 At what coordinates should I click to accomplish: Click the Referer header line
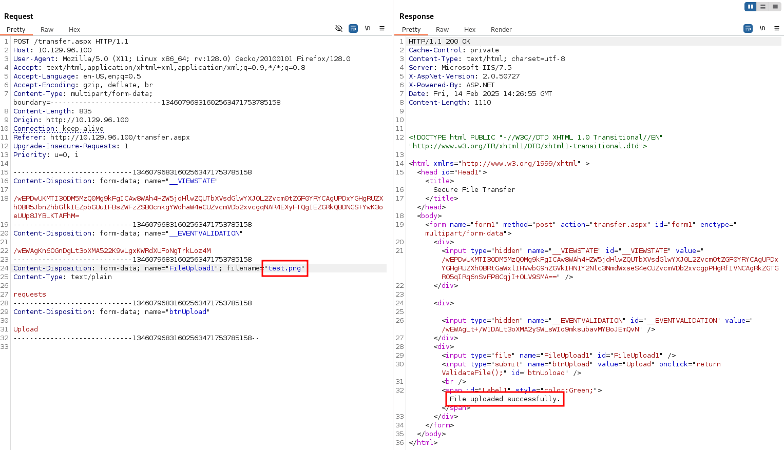coord(102,138)
